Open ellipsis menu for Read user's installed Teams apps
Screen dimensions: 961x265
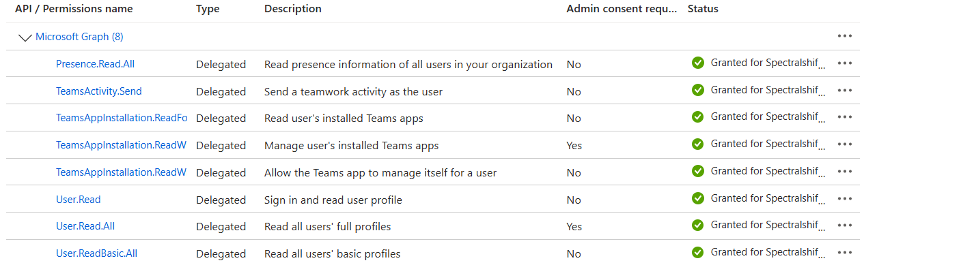coord(845,117)
